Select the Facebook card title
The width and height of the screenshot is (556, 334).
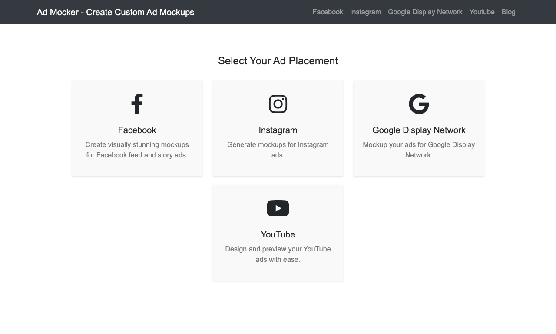point(137,130)
